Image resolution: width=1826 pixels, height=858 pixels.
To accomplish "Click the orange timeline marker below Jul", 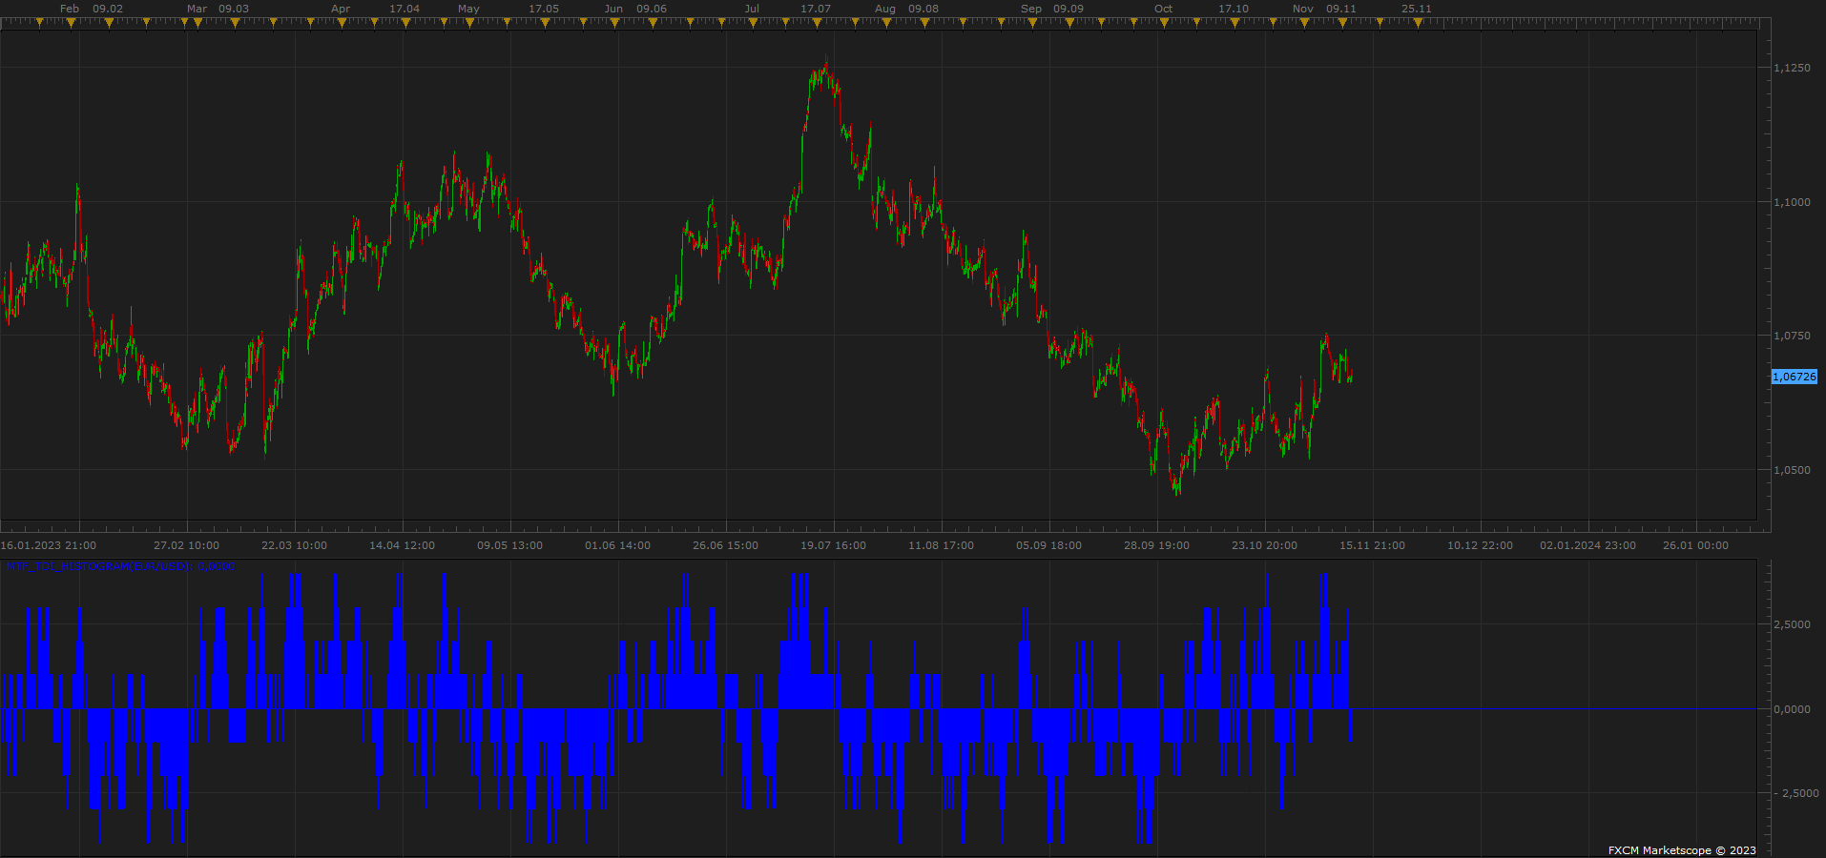I will (753, 23).
